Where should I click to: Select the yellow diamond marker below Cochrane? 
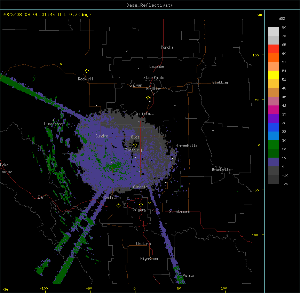[118, 205]
